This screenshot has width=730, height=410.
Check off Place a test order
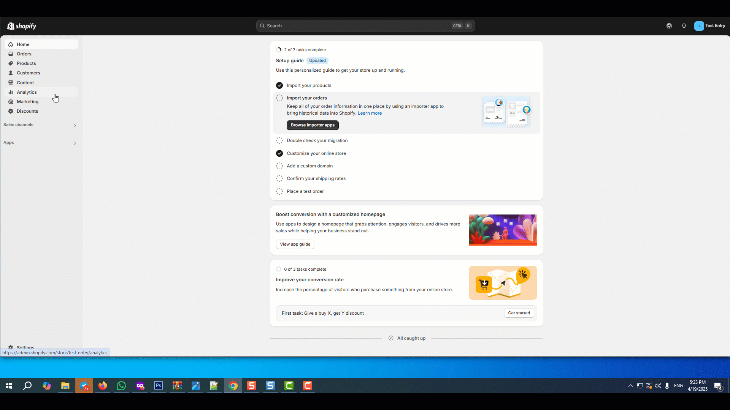point(279,191)
